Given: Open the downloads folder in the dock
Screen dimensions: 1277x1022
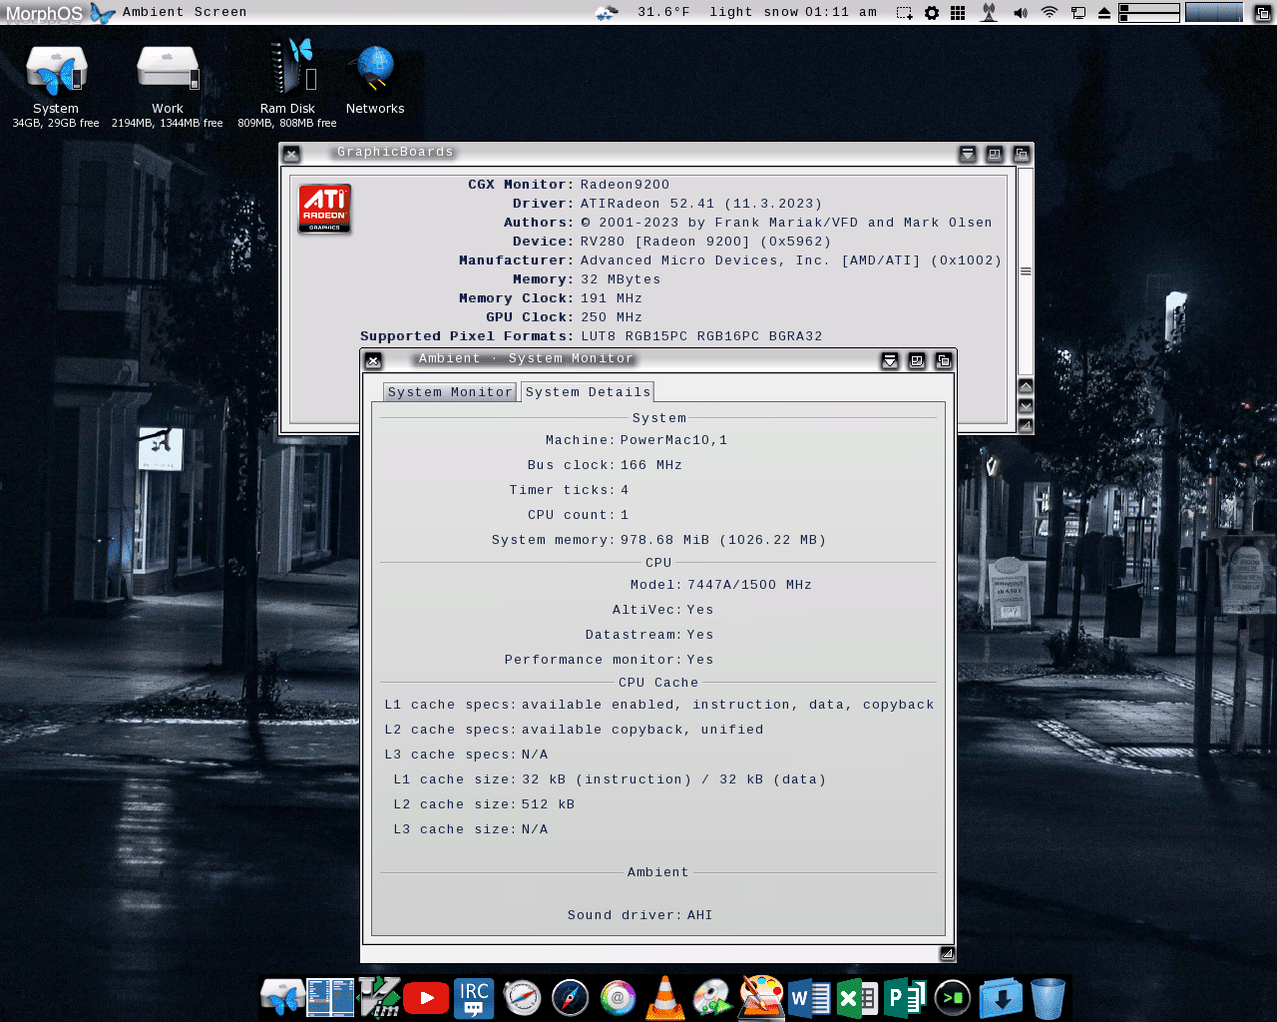Looking at the screenshot, I should coord(1001,997).
